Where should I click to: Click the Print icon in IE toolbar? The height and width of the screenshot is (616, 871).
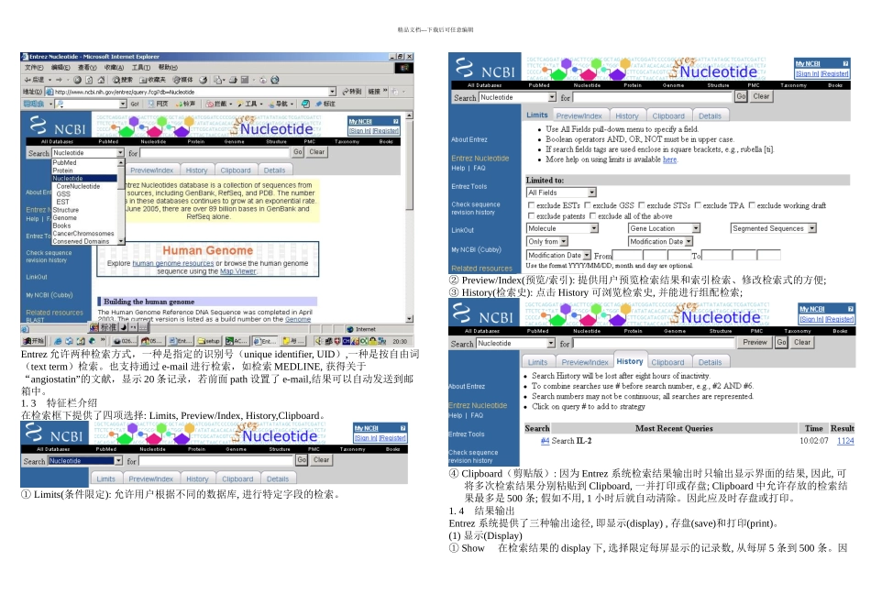point(233,80)
